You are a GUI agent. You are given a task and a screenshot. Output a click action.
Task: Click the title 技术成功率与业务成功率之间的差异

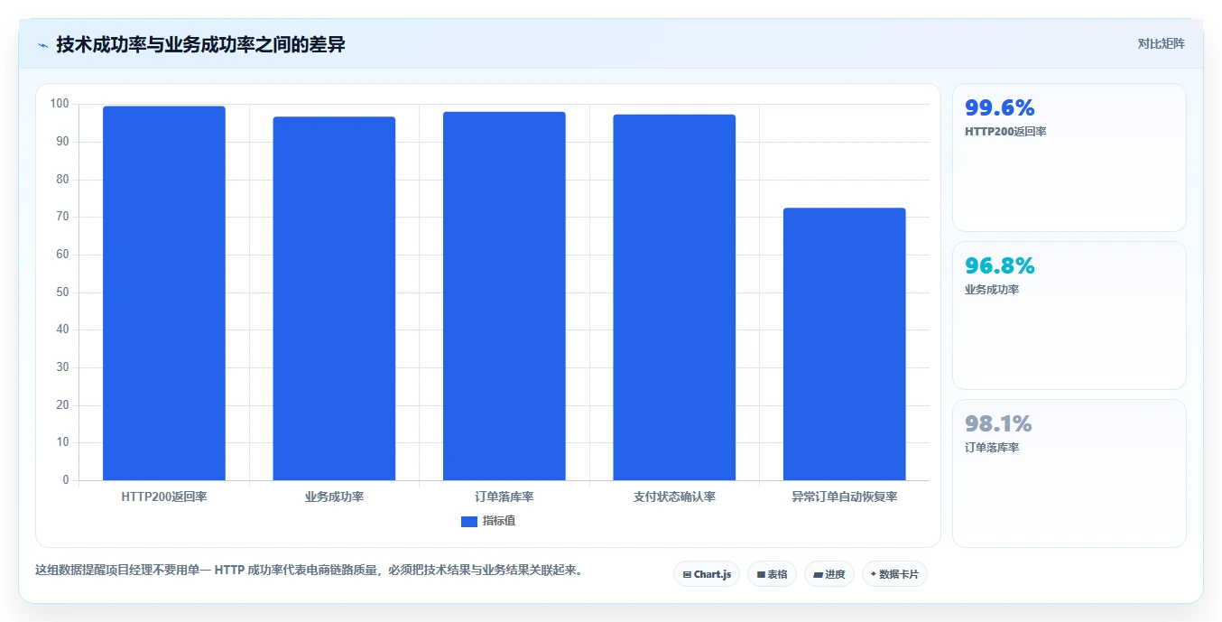200,44
